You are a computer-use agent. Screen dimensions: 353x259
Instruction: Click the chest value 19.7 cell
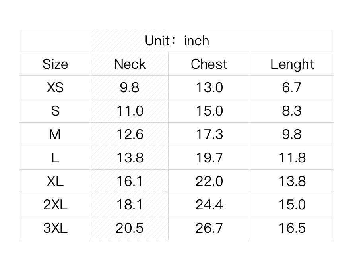coord(209,158)
